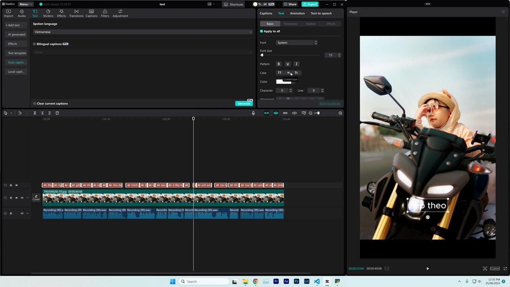Image resolution: width=510 pixels, height=287 pixels.
Task: Open Premiere Pro from taskbar
Action: pyautogui.click(x=276, y=281)
